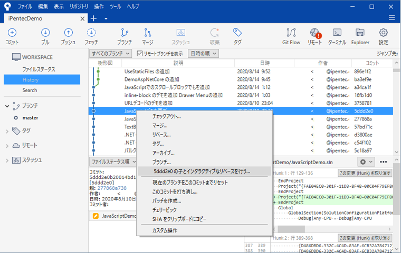Choose チェックアウト... from context menu
Image resolution: width=401 pixels, height=253 pixels.
click(x=205, y=116)
